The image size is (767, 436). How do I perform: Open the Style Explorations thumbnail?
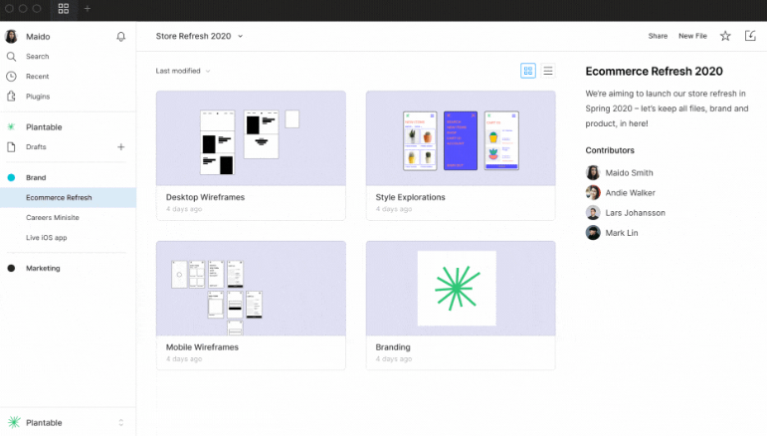(461, 138)
